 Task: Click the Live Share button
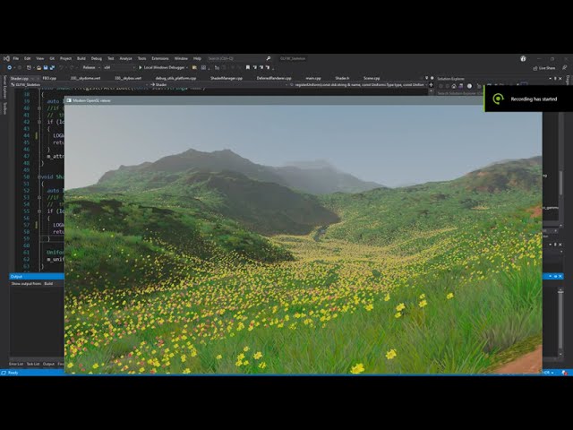544,68
